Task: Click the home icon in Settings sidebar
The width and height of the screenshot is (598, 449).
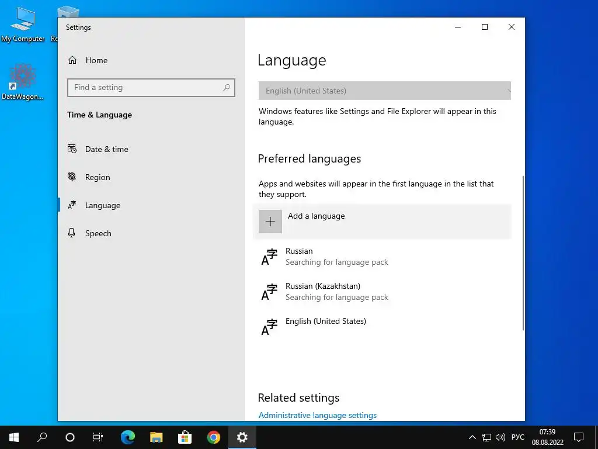Action: pos(72,60)
